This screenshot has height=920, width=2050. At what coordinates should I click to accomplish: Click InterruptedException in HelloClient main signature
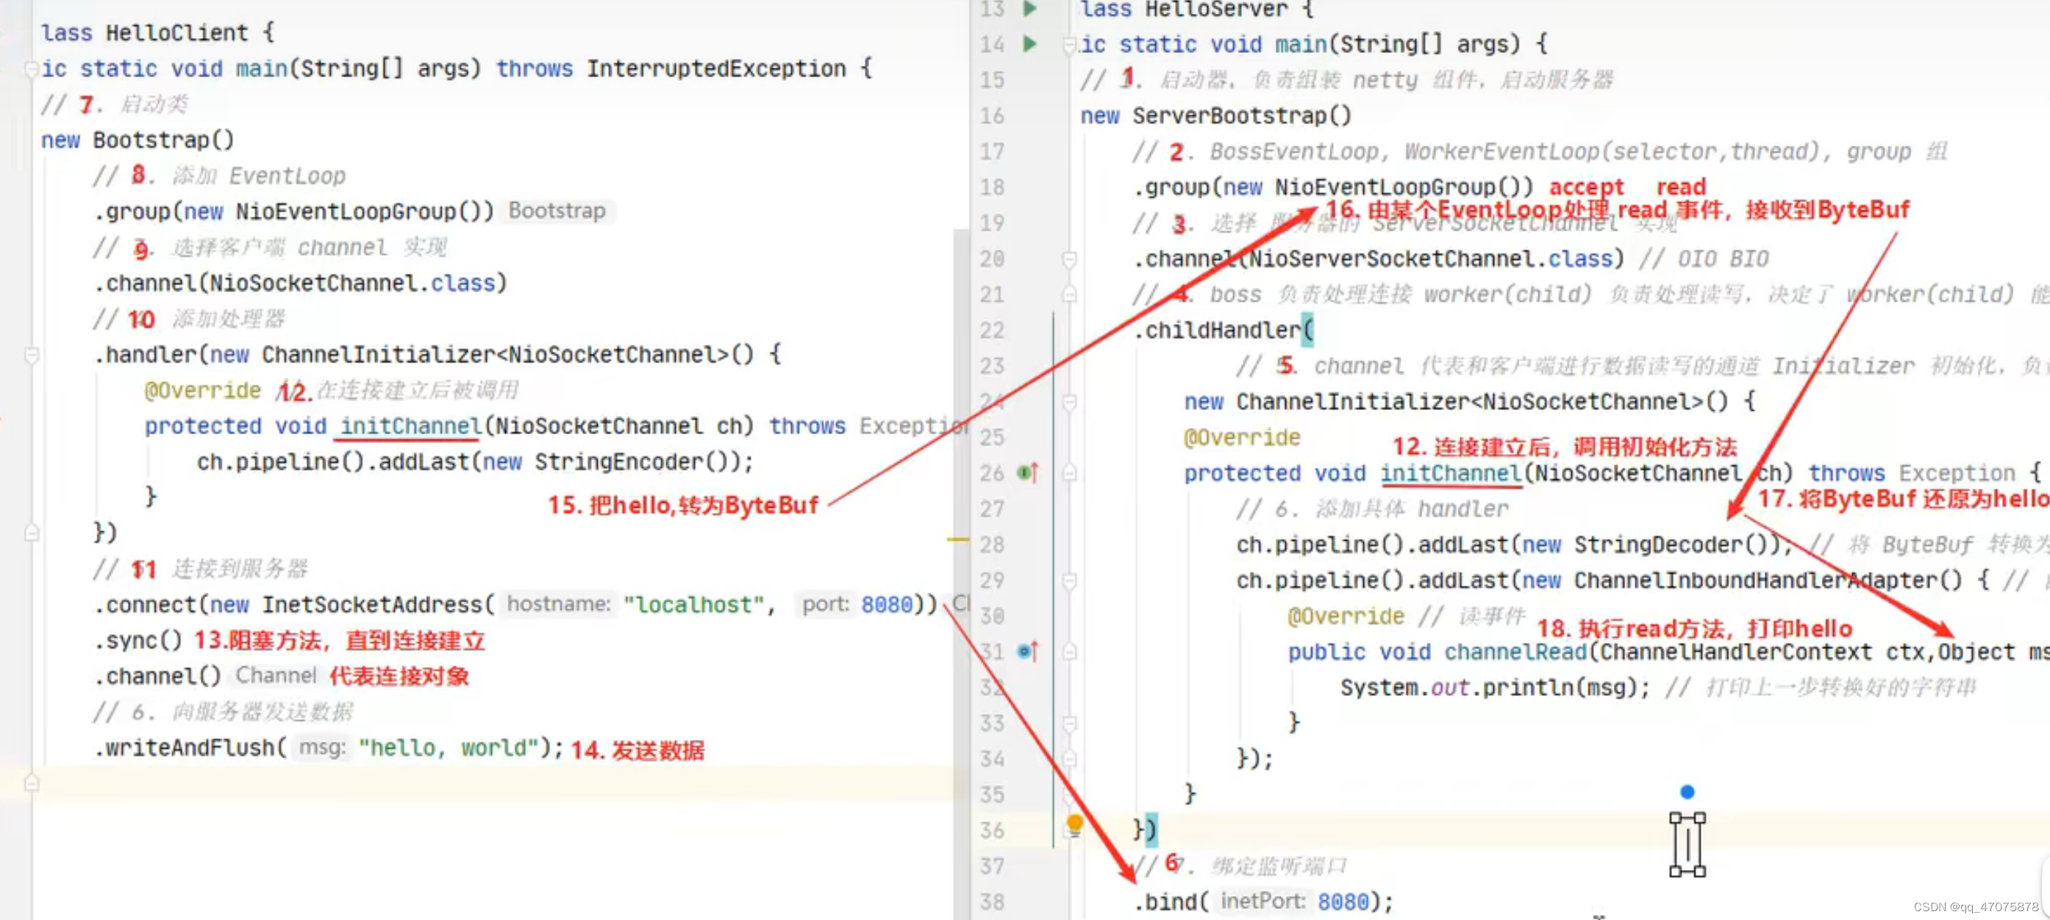(x=716, y=69)
